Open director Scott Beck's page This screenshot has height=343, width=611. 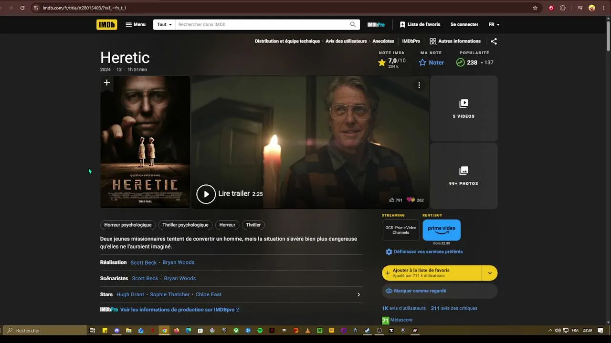(x=144, y=262)
